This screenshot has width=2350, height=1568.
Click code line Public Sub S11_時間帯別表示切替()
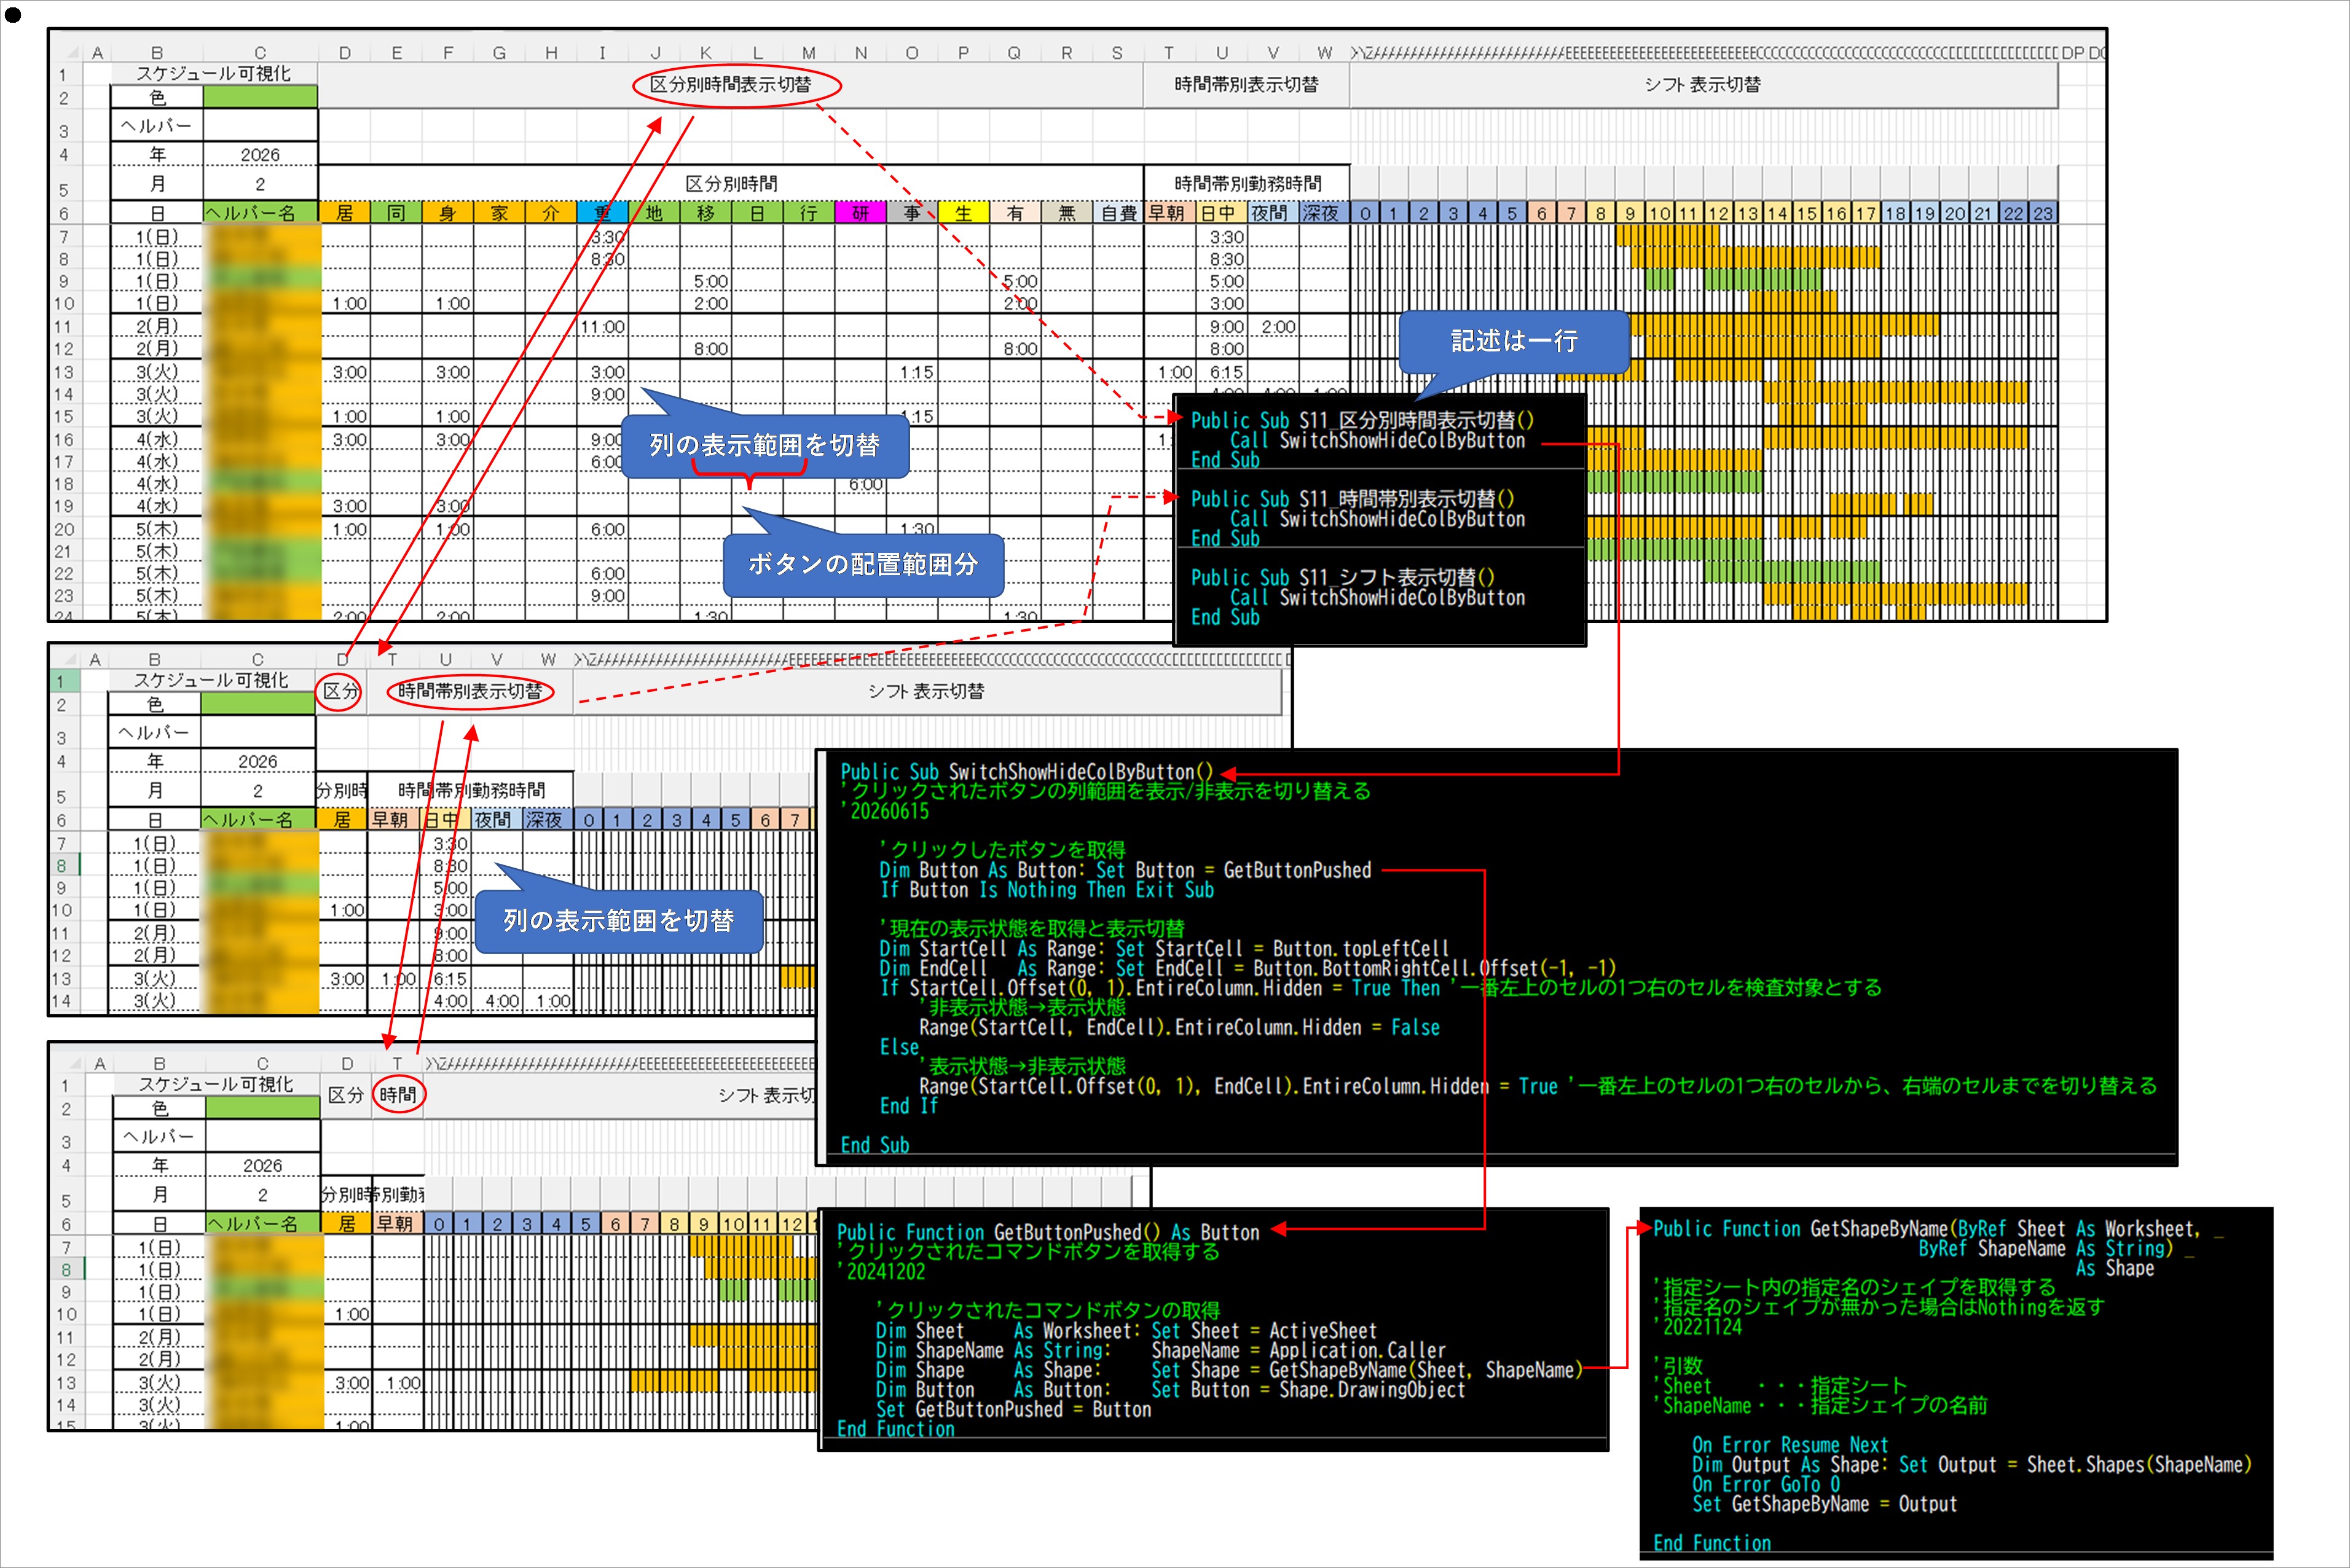tap(1352, 499)
